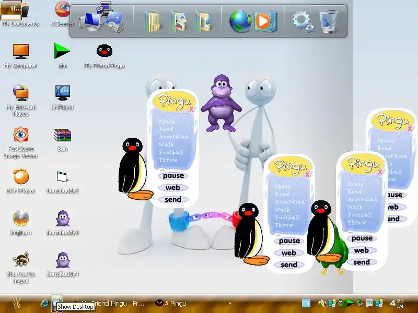Viewport: 418px width, 313px height.
Task: Close the Pingu panel beside the gorilla
Action: (191, 110)
